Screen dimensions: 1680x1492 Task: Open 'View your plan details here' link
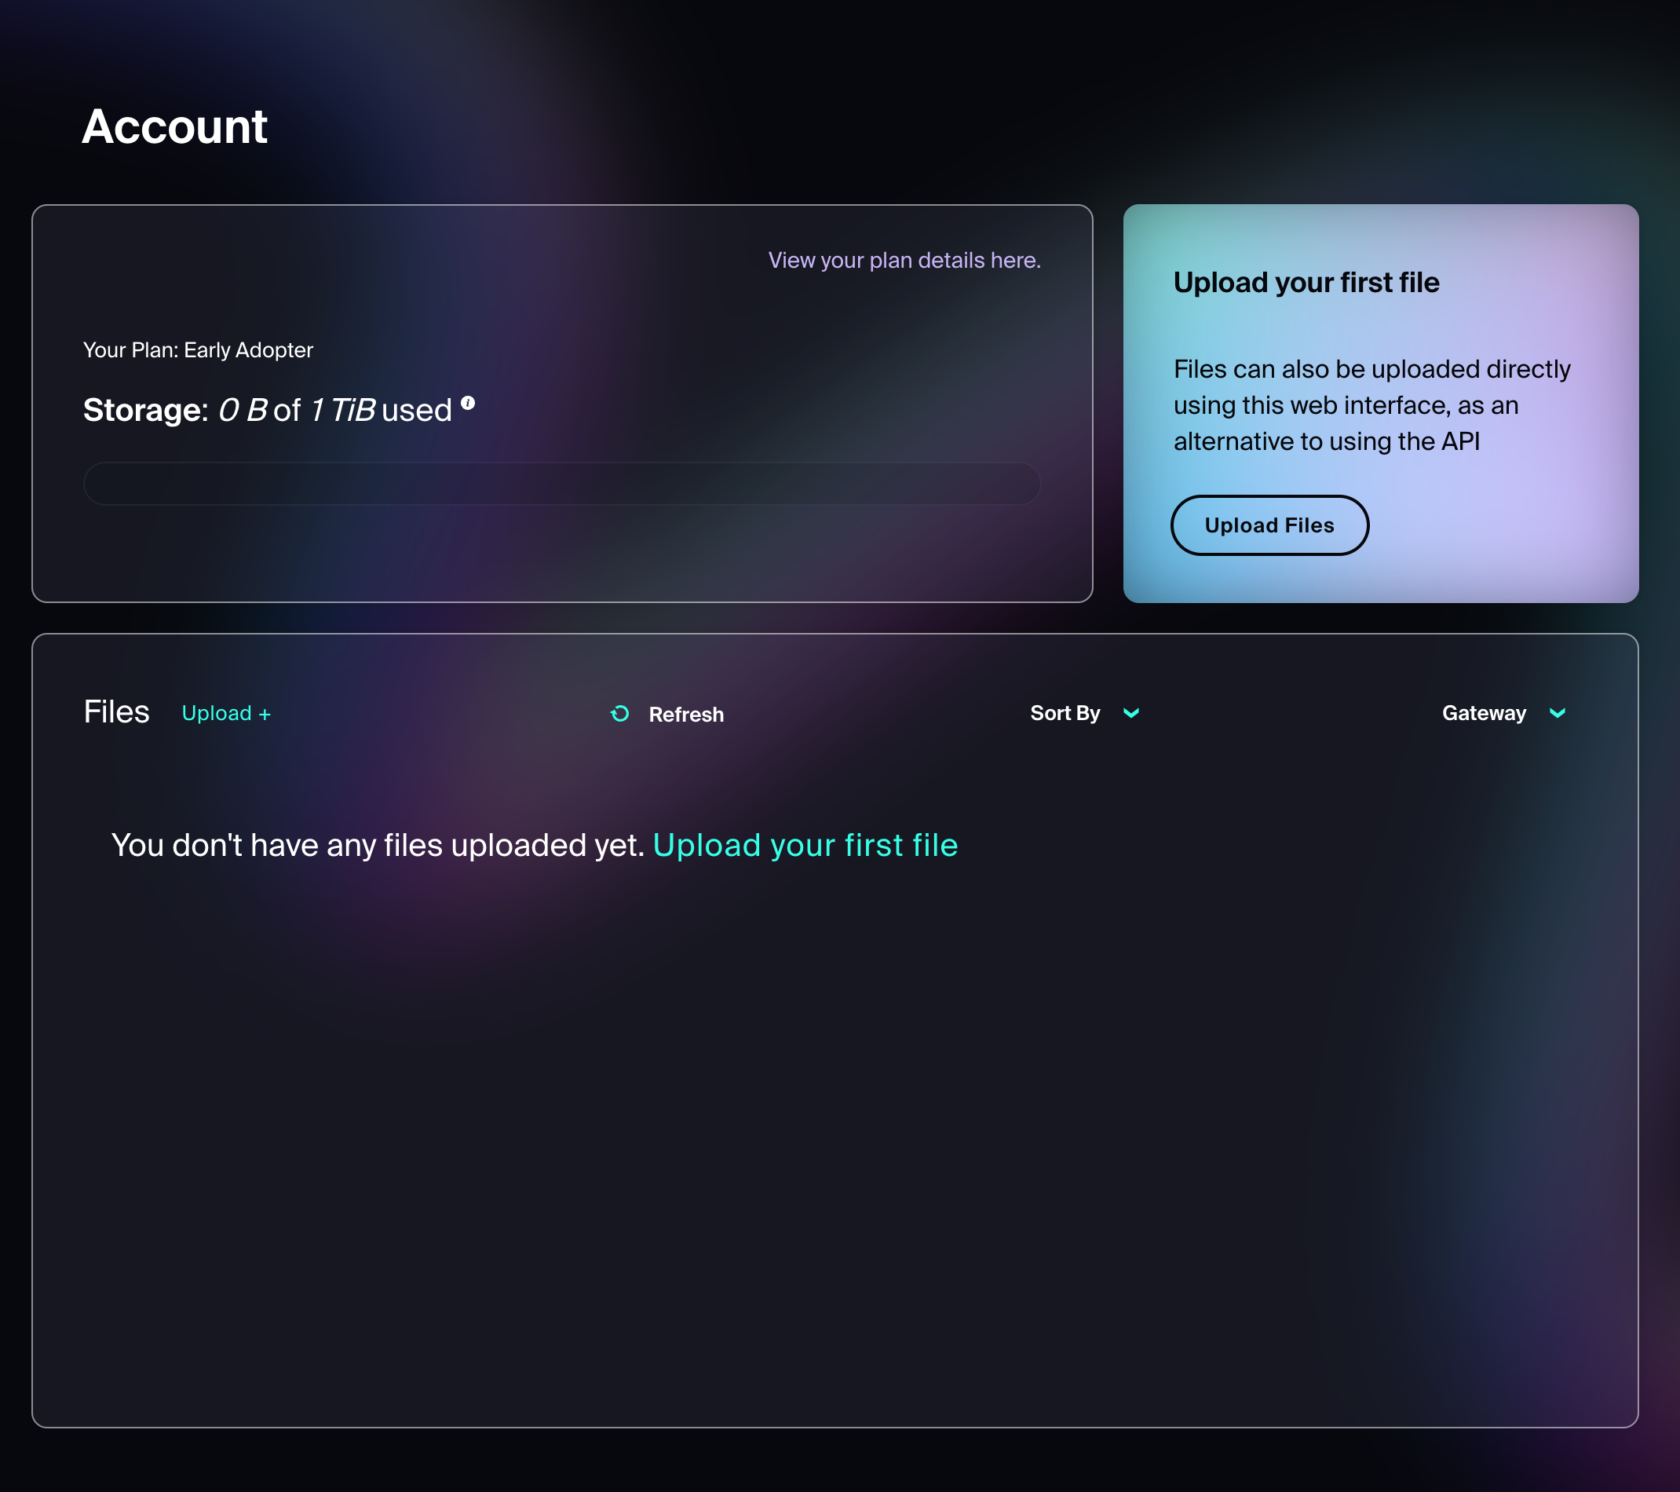(x=904, y=261)
